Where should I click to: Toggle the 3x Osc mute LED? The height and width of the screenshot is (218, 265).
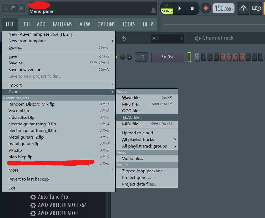(117, 57)
